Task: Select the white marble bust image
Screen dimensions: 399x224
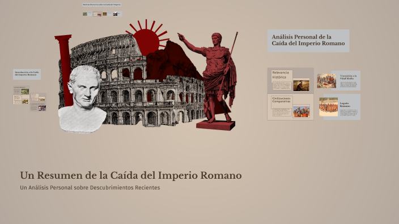Action: [x=82, y=99]
